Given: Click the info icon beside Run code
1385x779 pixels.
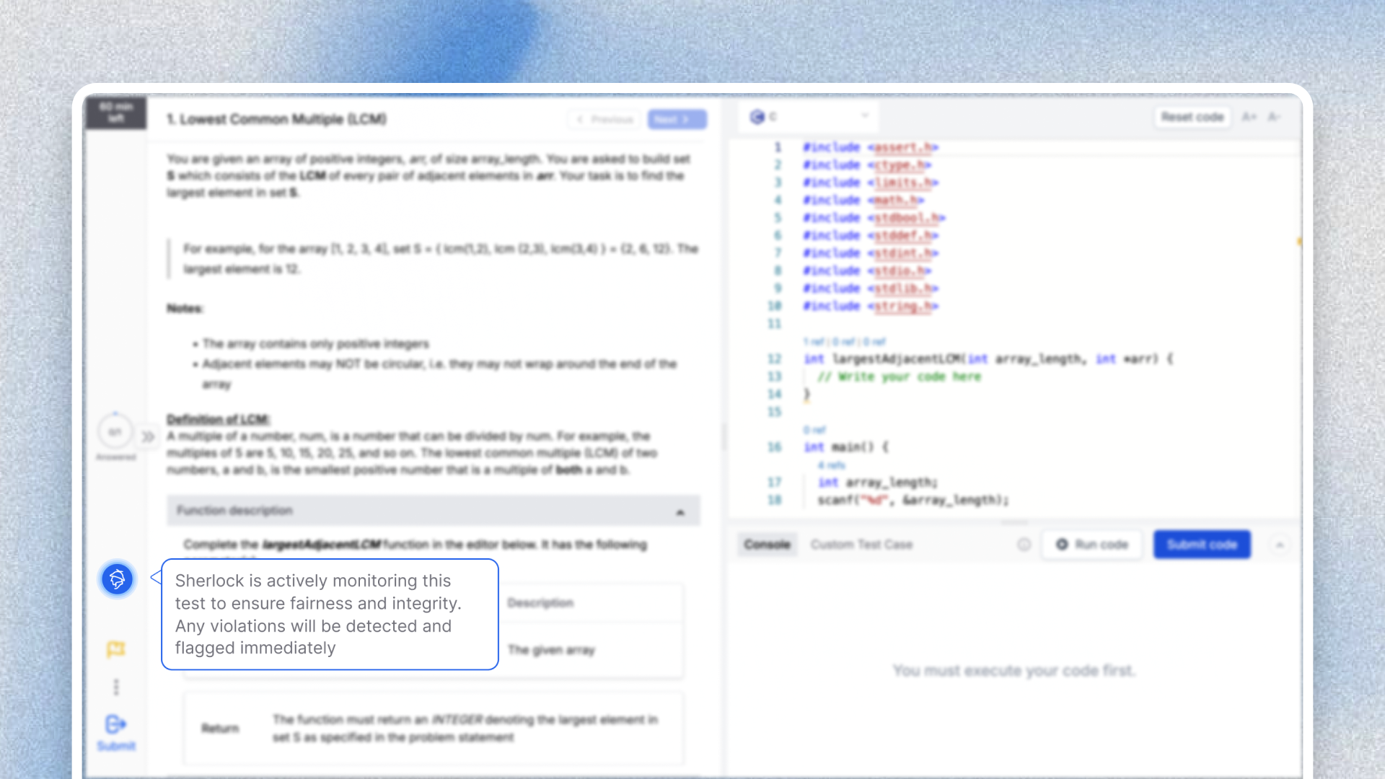Looking at the screenshot, I should tap(1024, 545).
